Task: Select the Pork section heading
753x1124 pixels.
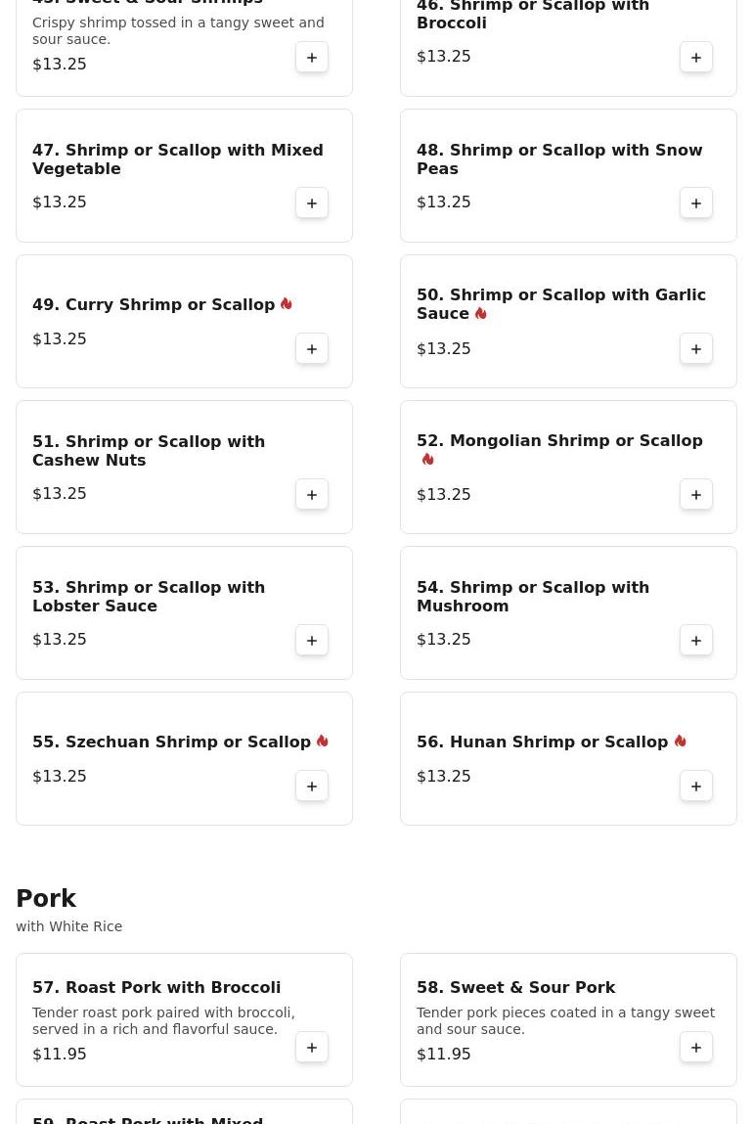Action: coord(46,899)
